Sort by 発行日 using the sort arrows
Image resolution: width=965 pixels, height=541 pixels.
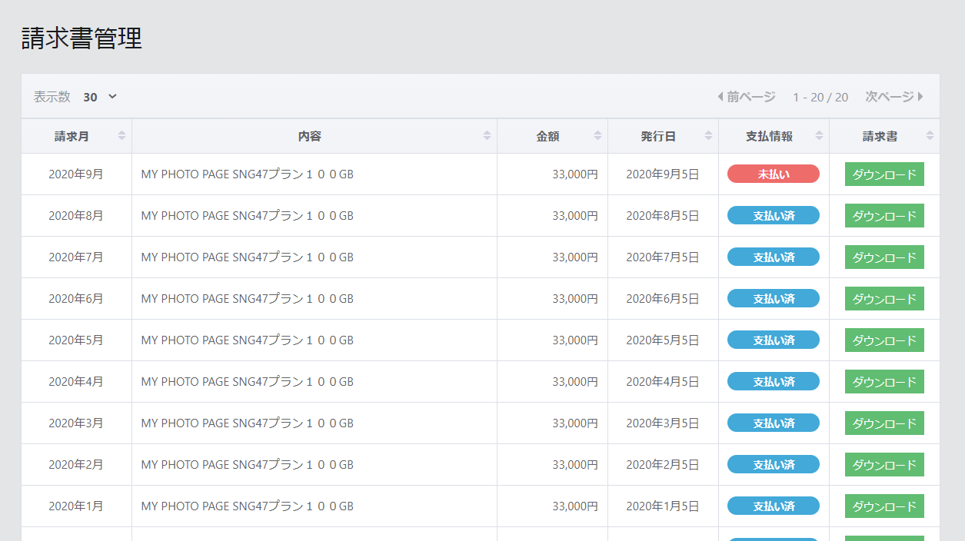point(708,136)
